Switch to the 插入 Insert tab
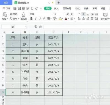Screen dimensions: 110x105 click(x=56, y=9)
